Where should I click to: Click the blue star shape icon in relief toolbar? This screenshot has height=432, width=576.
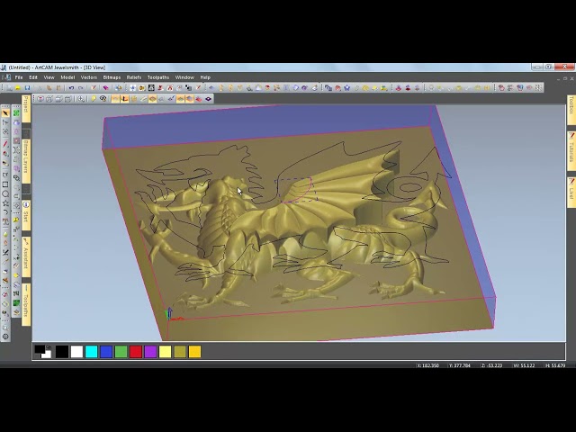point(346,88)
